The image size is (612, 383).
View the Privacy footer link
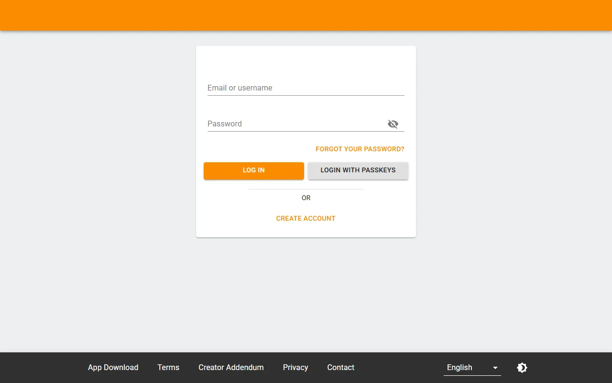coord(295,368)
